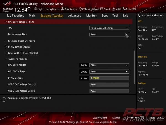Click Hot Keys button in footer
The image size is (166, 125).
[x=137, y=118]
